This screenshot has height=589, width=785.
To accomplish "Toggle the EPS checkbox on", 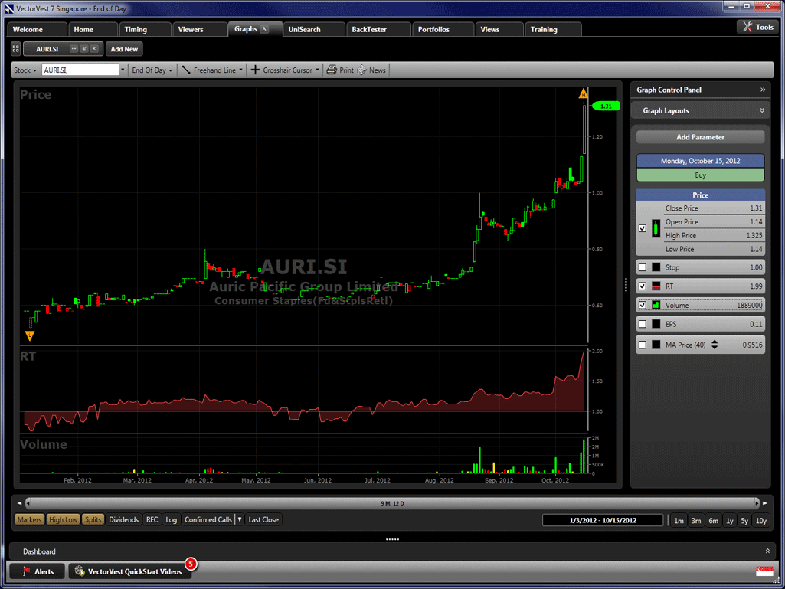I will pos(643,325).
